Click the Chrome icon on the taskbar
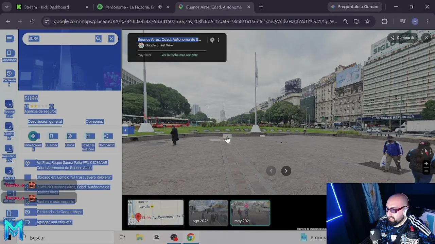Screen dimensions: 435x244 pos(190,238)
